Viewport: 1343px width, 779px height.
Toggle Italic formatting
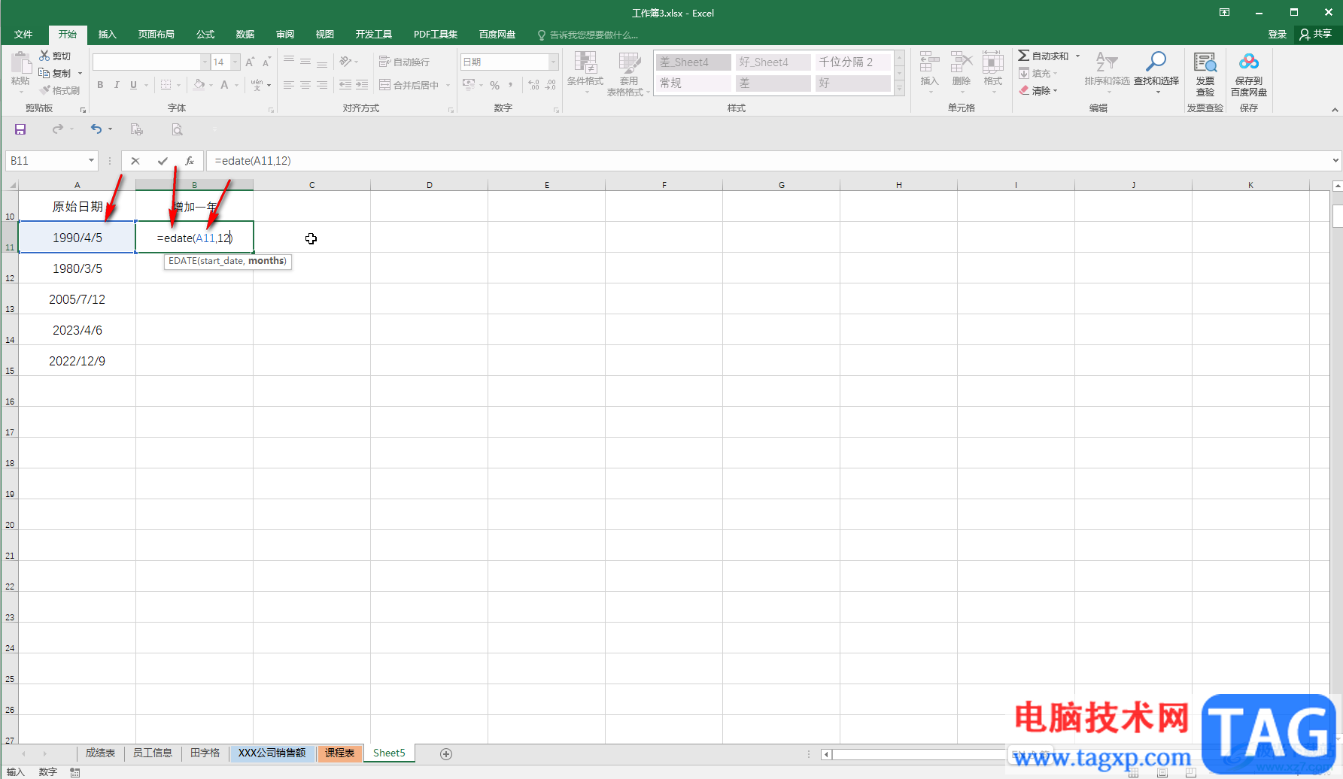coord(117,85)
